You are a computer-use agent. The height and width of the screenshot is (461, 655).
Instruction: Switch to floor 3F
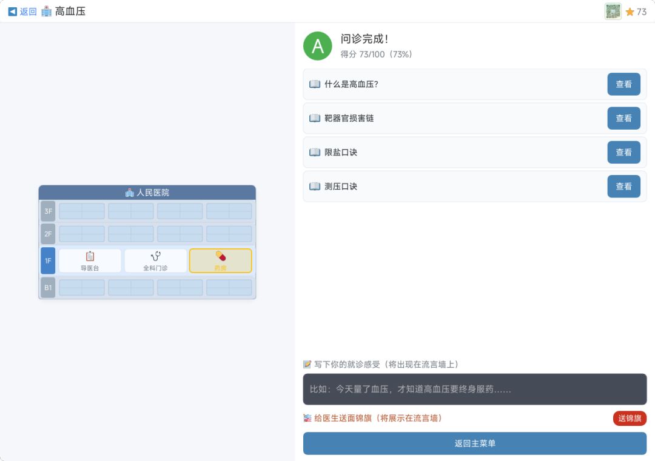point(48,211)
